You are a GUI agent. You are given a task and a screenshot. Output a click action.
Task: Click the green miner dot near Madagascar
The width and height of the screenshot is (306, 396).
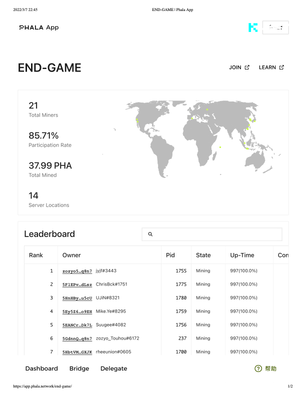pos(220,147)
